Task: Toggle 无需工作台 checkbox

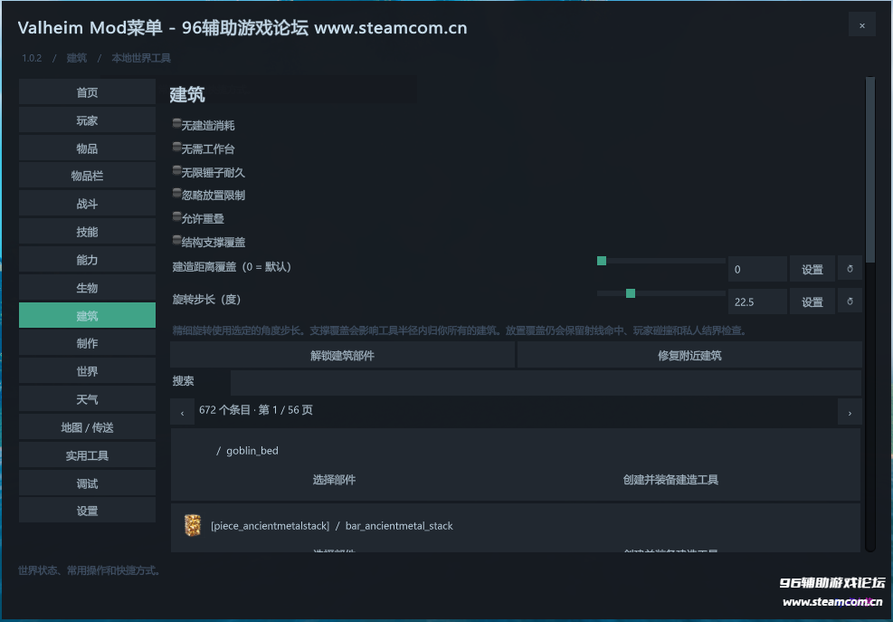Action: (177, 147)
